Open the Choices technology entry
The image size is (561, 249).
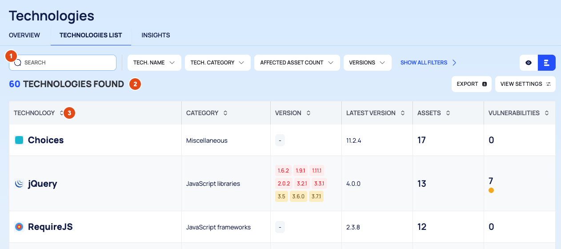(x=46, y=140)
